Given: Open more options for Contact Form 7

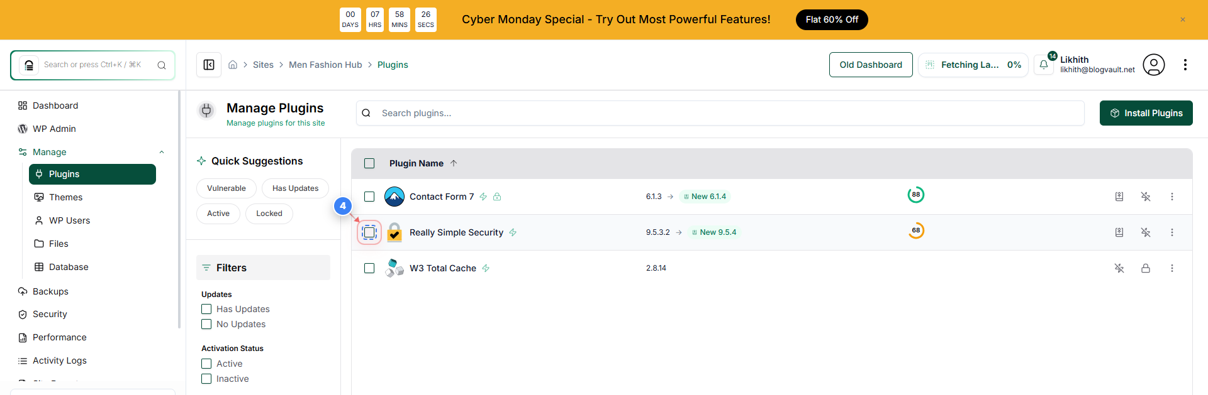Looking at the screenshot, I should (x=1172, y=197).
